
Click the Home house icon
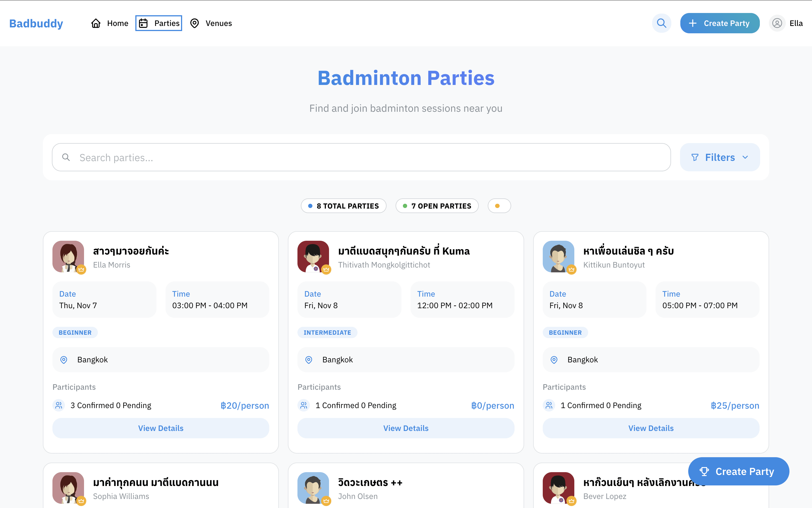coord(96,23)
